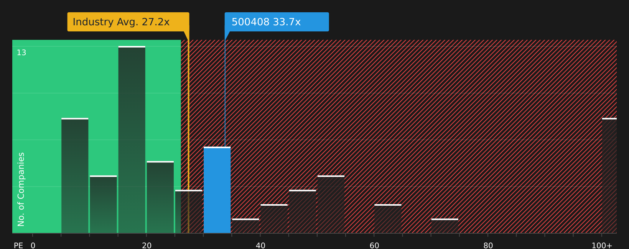Screen dimensions: 629x249
Task: Click the '80' x-axis tick label
Action: (488, 246)
